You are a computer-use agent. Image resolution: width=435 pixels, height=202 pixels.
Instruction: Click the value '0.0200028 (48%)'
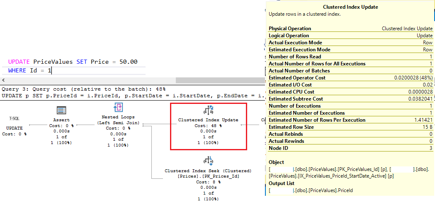tap(413, 78)
